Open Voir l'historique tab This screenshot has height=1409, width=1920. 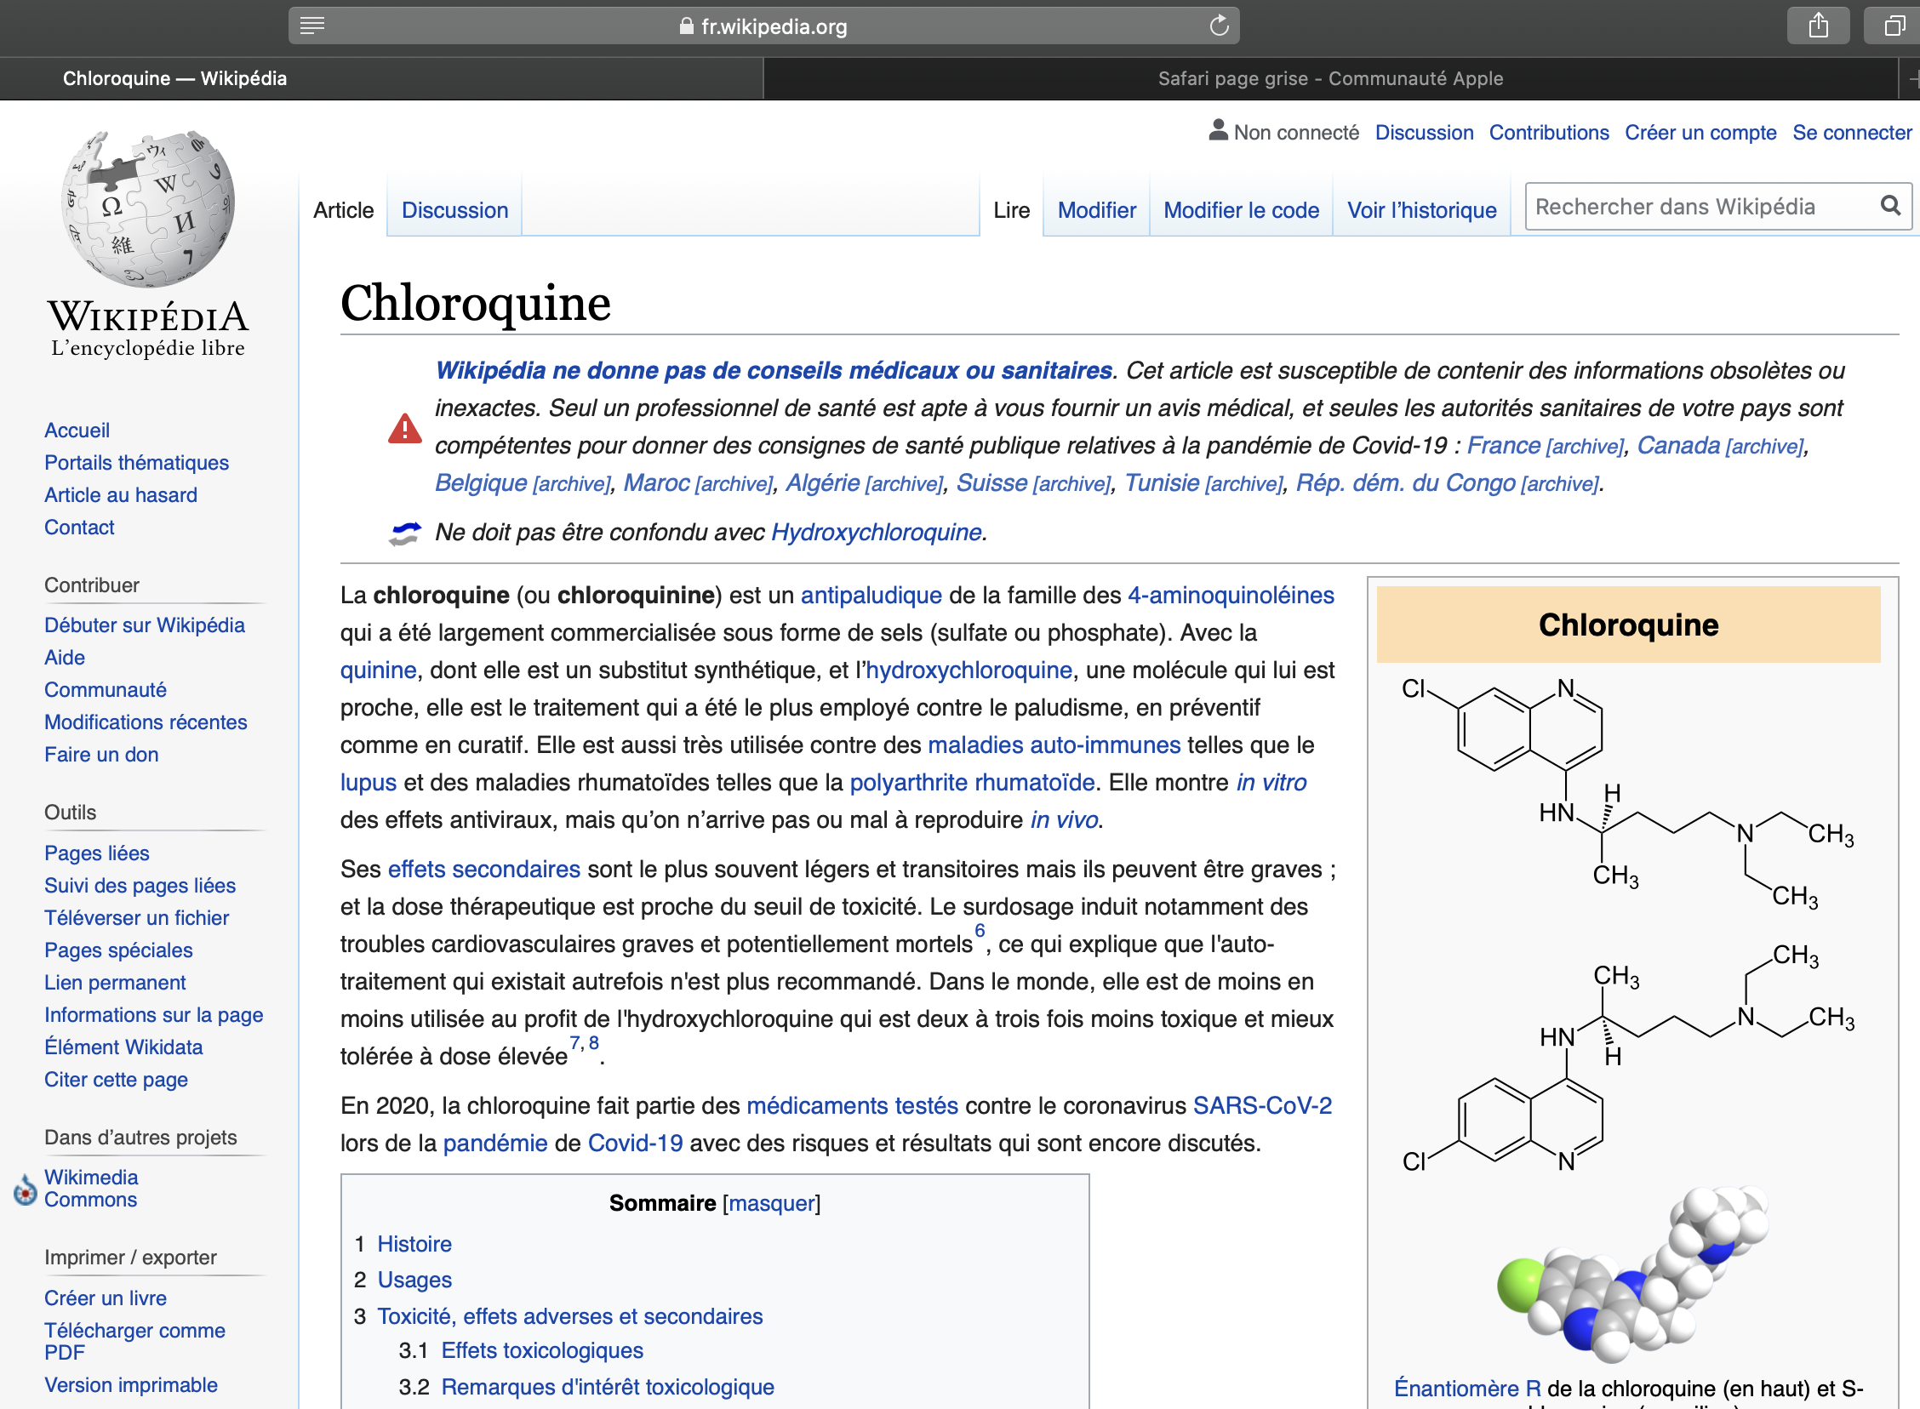(x=1421, y=210)
